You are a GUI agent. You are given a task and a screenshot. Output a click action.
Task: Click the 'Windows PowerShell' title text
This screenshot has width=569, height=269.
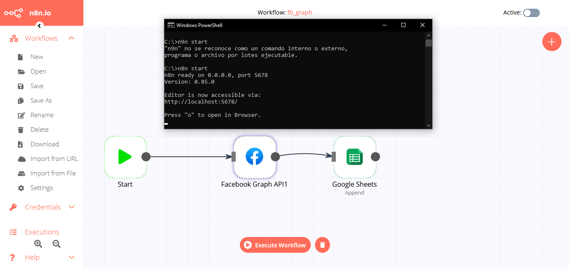(199, 25)
